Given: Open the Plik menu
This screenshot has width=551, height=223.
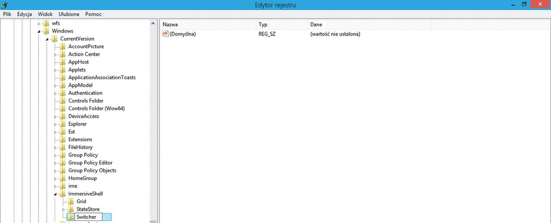Looking at the screenshot, I should [7, 14].
